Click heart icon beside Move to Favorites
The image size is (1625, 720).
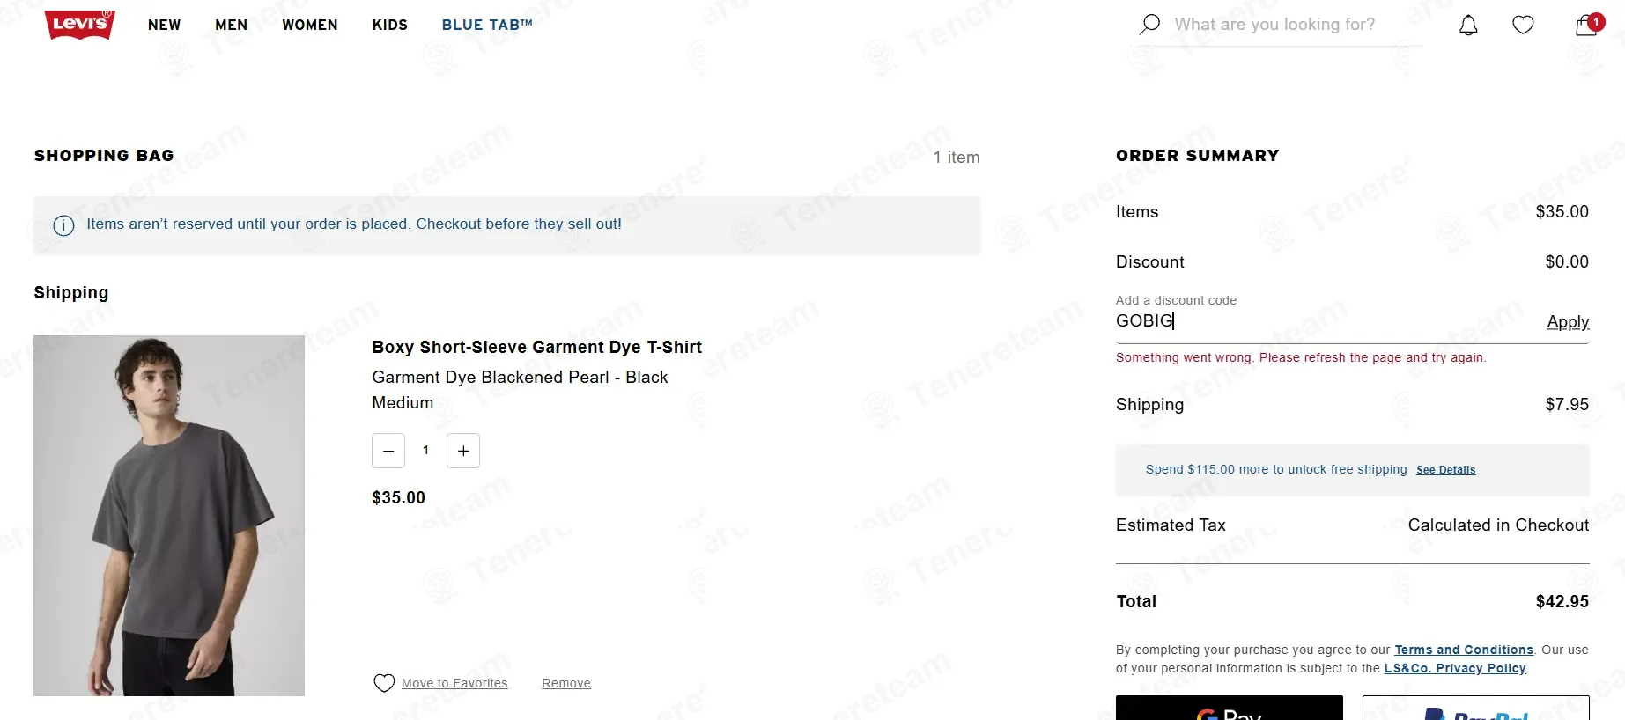click(x=384, y=683)
